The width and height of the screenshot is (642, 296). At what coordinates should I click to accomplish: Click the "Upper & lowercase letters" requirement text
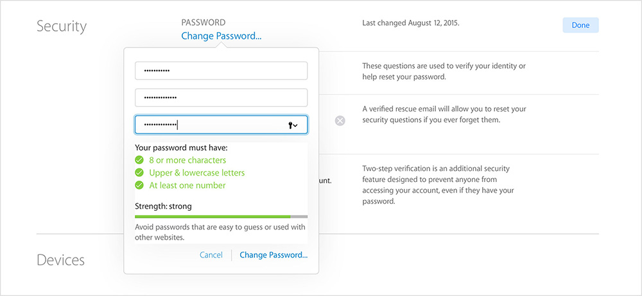(196, 173)
